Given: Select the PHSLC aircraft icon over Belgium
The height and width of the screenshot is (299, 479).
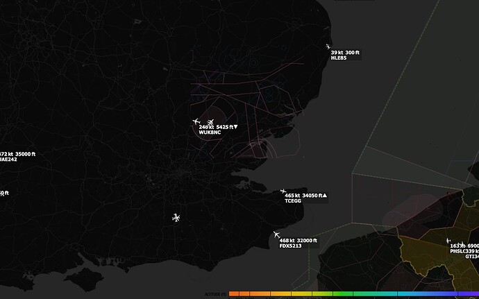Looking at the screenshot, I should click(448, 241).
